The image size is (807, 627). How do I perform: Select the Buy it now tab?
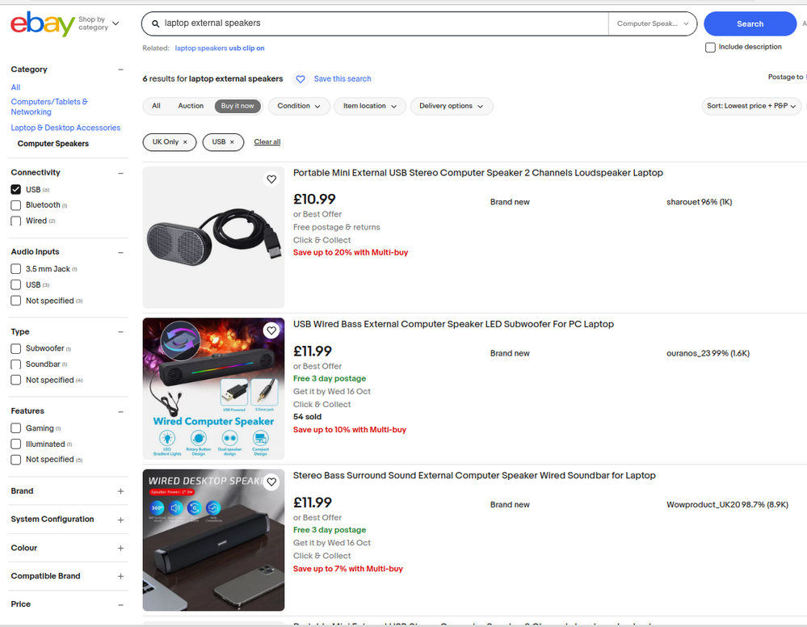pos(237,106)
